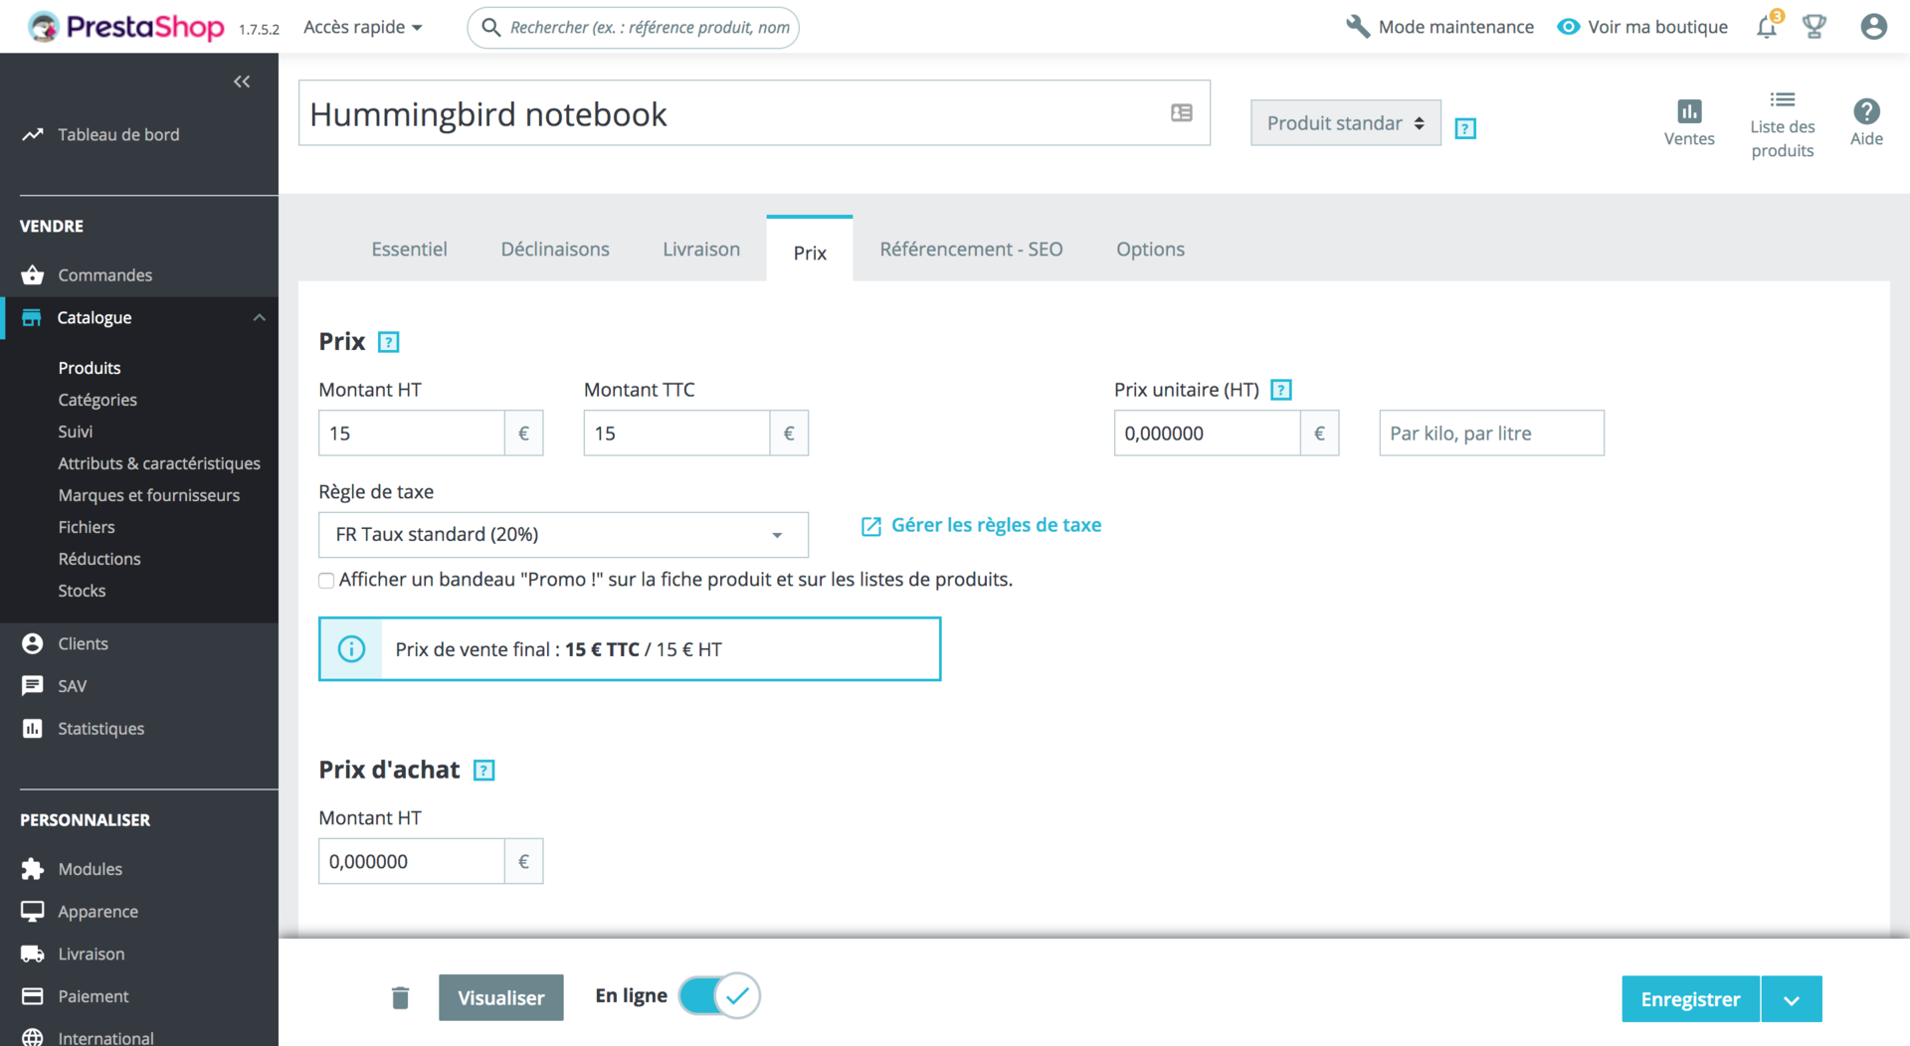Image resolution: width=1910 pixels, height=1046 pixels.
Task: Open the Fichiers submenu item
Action: tap(87, 527)
